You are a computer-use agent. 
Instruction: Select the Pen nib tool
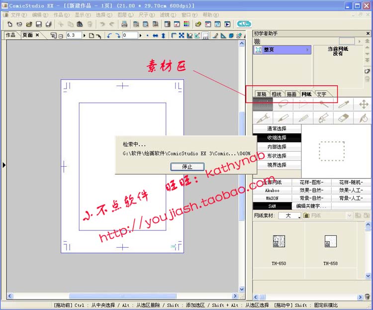coord(263,117)
